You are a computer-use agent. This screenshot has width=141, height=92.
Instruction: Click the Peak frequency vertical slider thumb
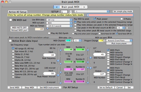pos(58,61)
